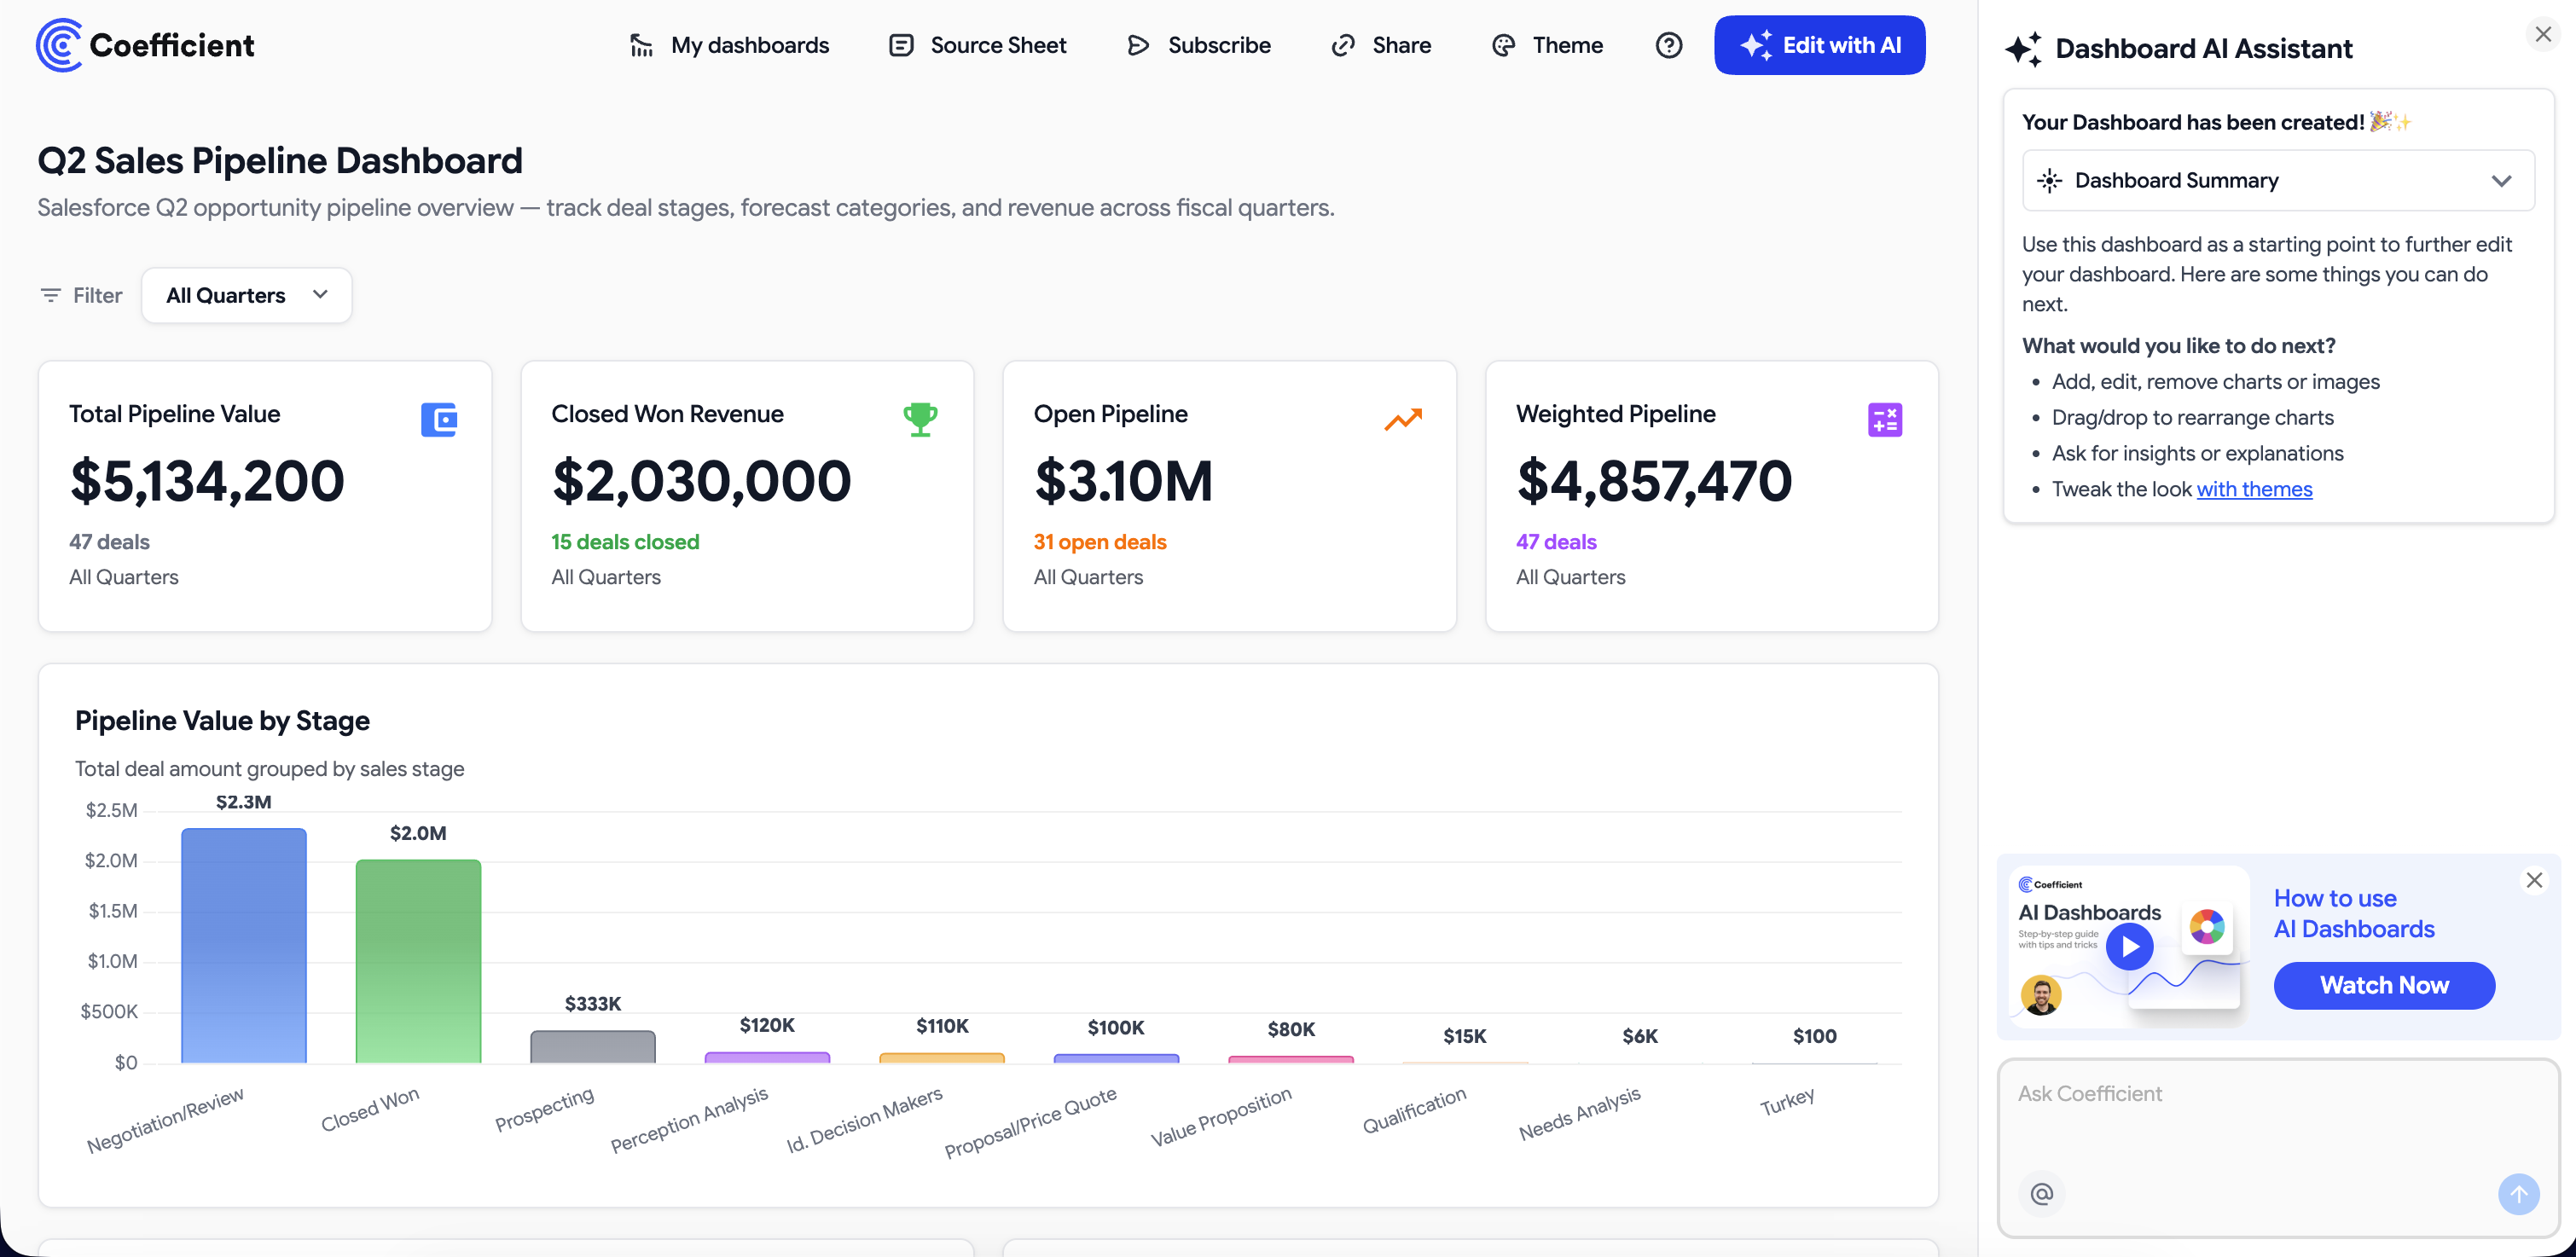This screenshot has width=2576, height=1257.
Task: Click the trophy icon on Closed Won Revenue
Action: pyautogui.click(x=920, y=419)
